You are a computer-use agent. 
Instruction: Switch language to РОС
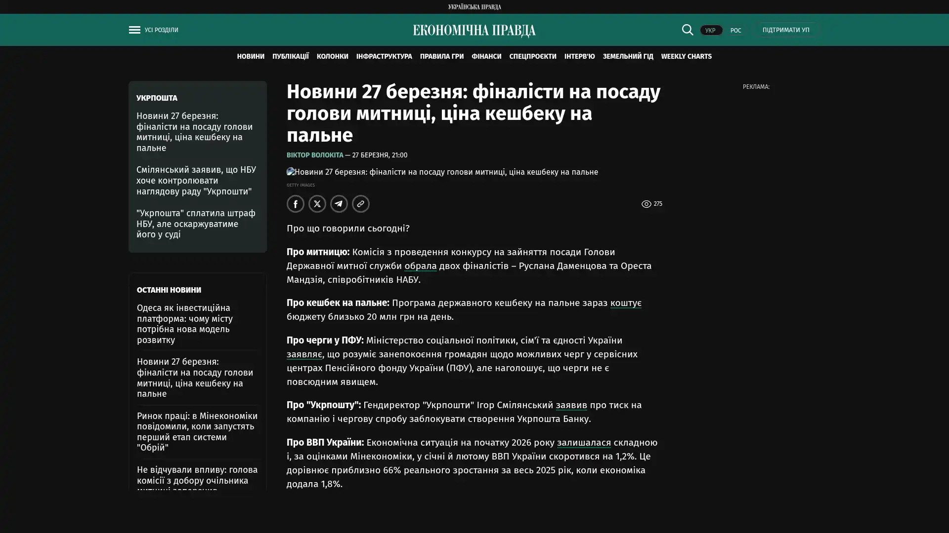click(x=735, y=31)
